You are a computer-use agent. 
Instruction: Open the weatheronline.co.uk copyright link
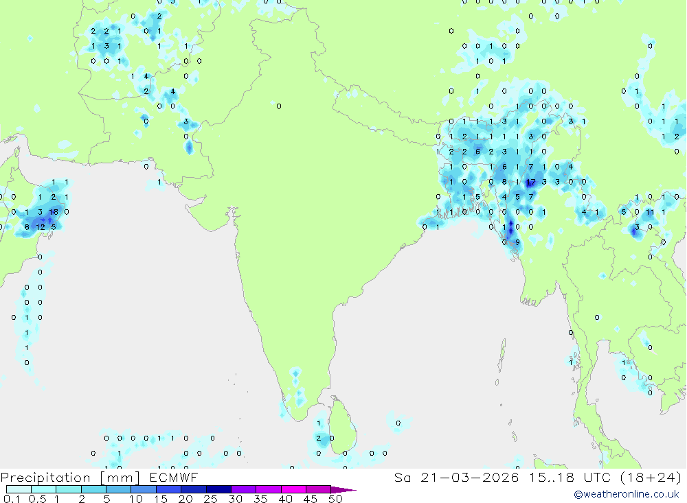pos(627,494)
